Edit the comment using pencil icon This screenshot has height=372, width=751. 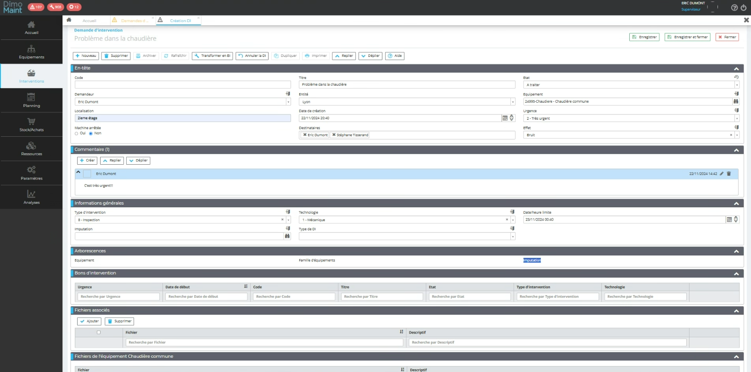(x=722, y=174)
